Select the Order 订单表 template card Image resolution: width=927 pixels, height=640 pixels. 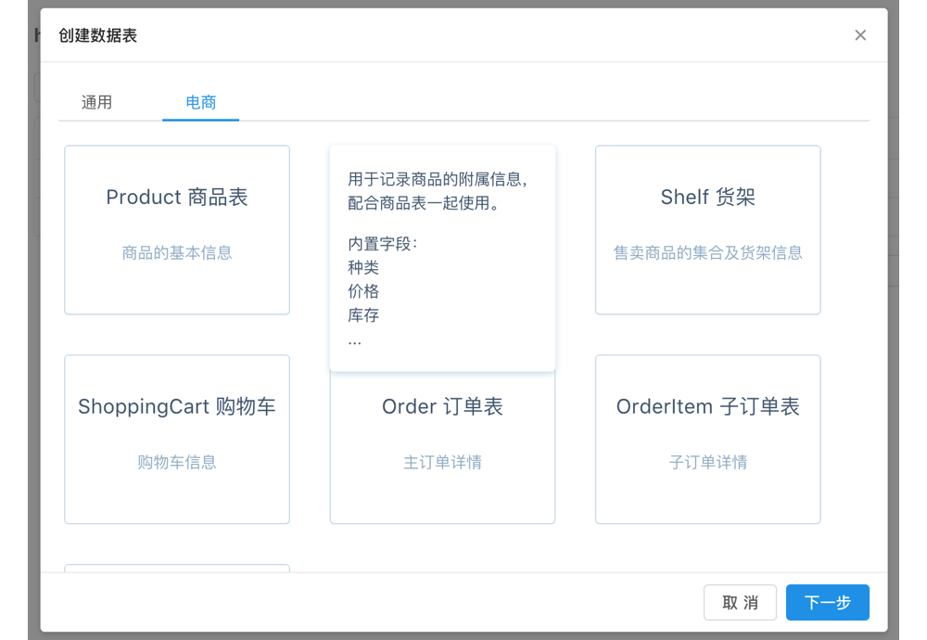[442, 439]
